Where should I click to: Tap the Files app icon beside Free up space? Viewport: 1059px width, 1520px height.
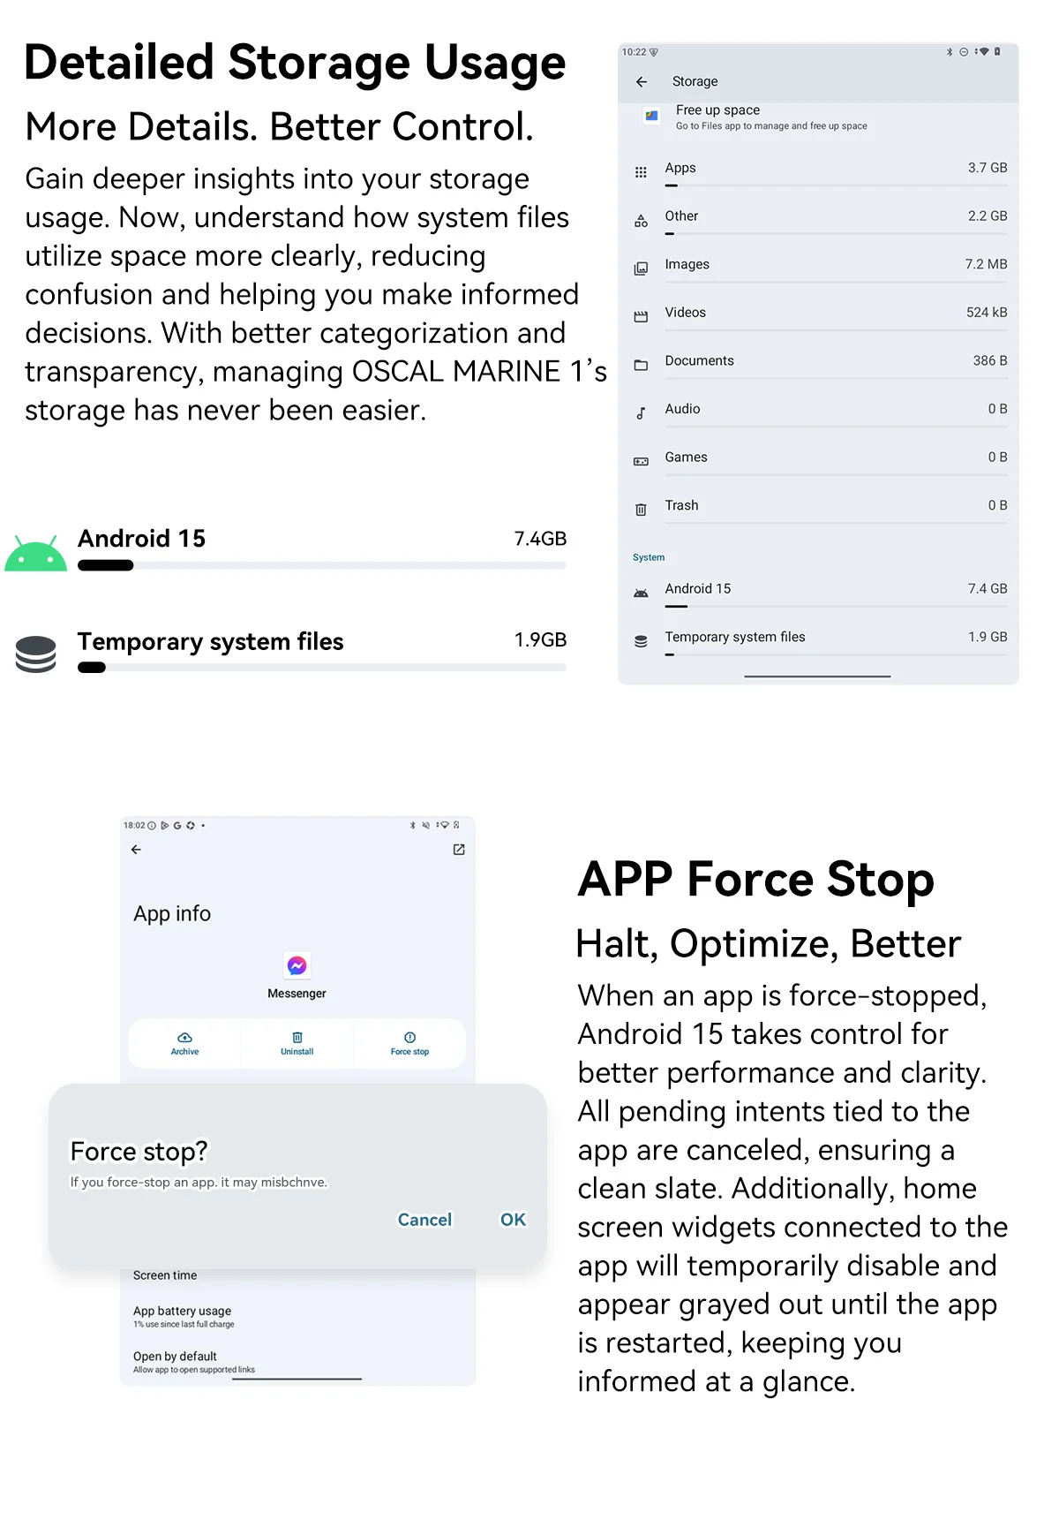tap(651, 116)
